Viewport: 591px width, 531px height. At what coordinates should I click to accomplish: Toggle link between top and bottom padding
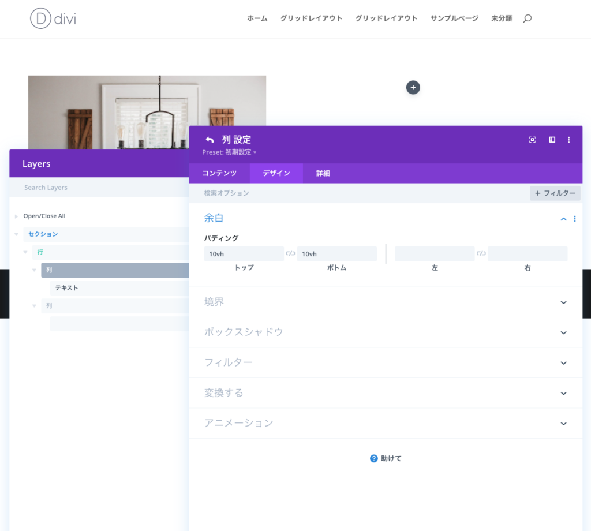tap(290, 253)
